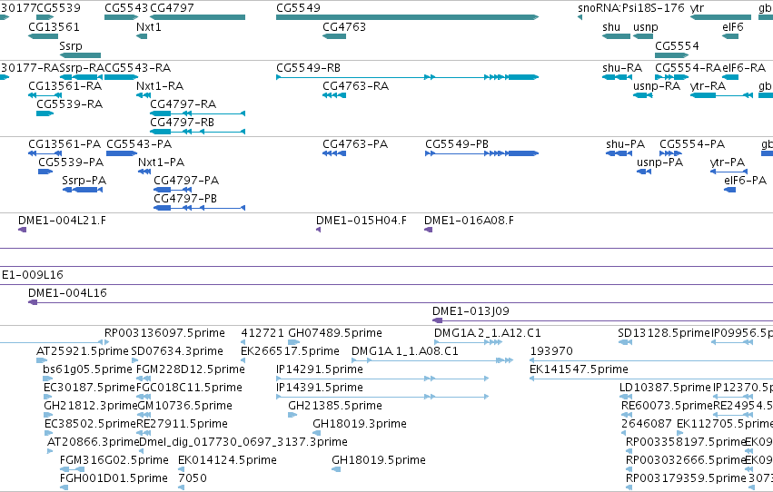
Task: Click the DME1-004L21.F clone end label
Action: 62,221
